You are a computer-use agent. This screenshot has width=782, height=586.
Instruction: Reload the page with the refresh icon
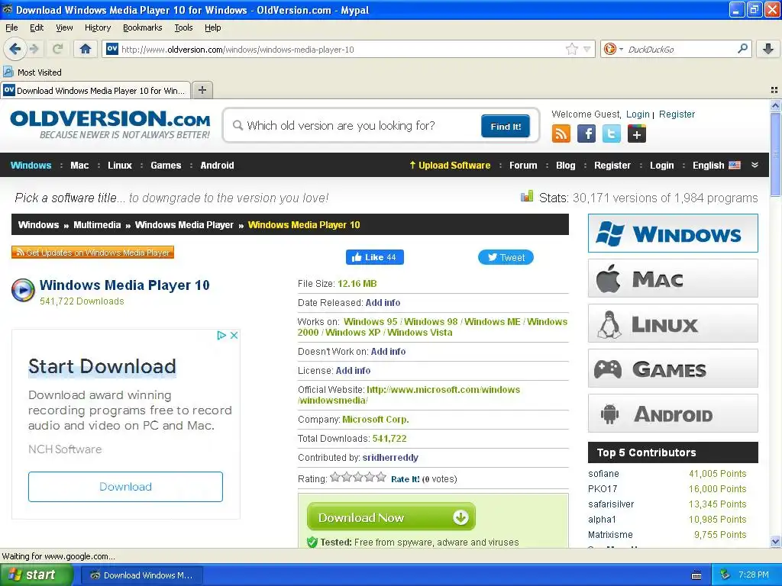click(57, 49)
